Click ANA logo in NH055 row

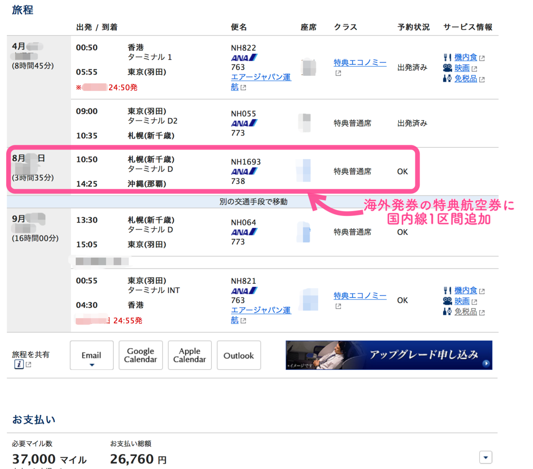click(x=244, y=123)
